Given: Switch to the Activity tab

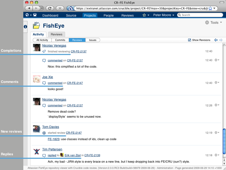Looking at the screenshot, I should pyautogui.click(x=38, y=34).
